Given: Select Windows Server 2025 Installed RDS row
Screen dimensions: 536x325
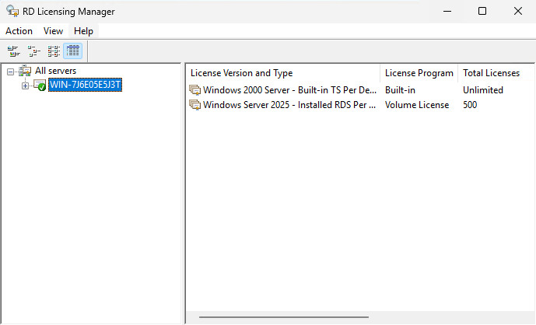Looking at the screenshot, I should pos(360,105).
